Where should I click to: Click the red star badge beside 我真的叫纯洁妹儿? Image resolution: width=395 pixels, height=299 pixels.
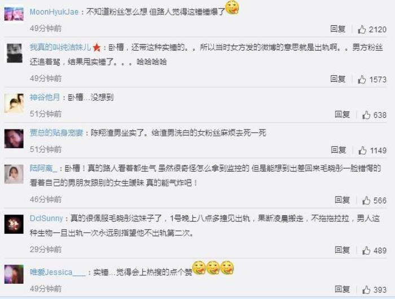96,47
